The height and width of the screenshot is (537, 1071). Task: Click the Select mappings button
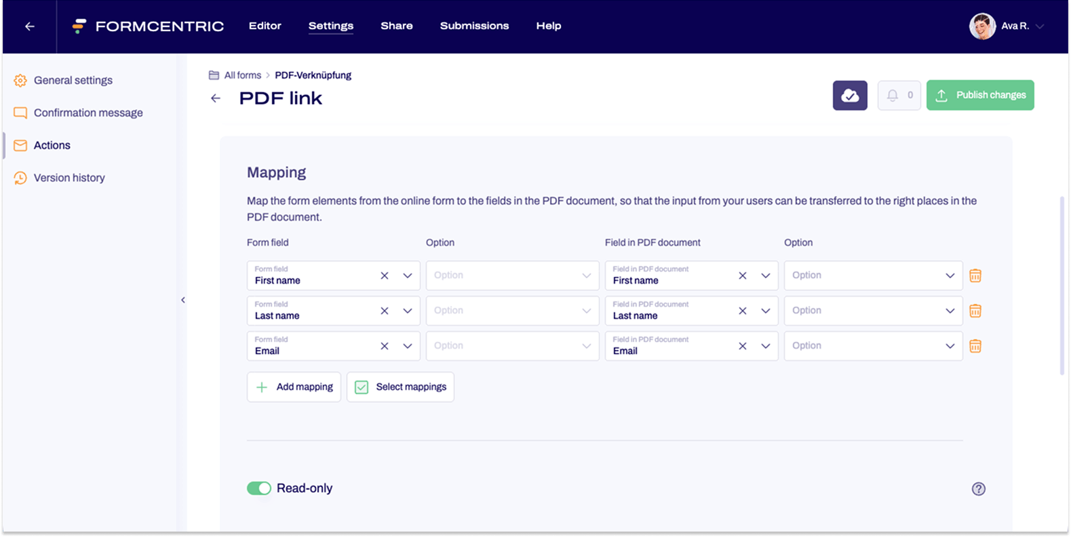coord(400,387)
